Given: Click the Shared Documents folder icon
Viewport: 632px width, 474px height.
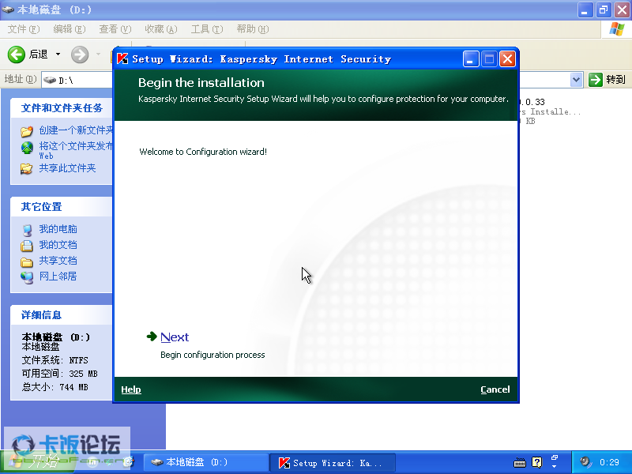Looking at the screenshot, I should [x=27, y=262].
